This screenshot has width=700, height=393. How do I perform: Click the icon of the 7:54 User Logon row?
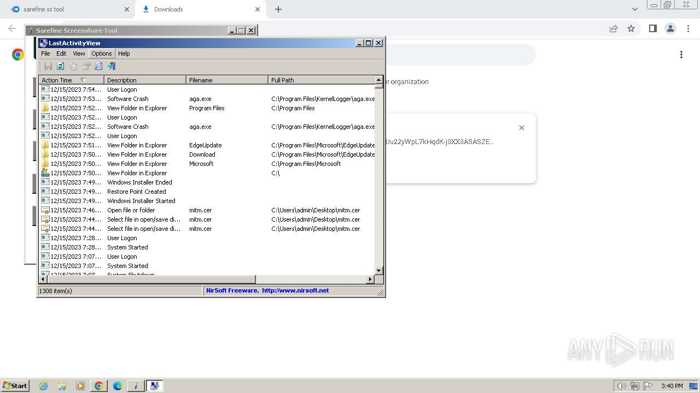pyautogui.click(x=45, y=90)
